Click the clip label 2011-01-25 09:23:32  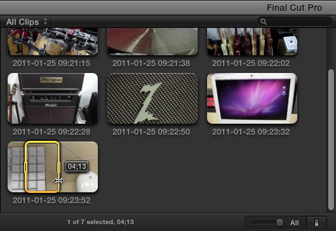[251, 131]
